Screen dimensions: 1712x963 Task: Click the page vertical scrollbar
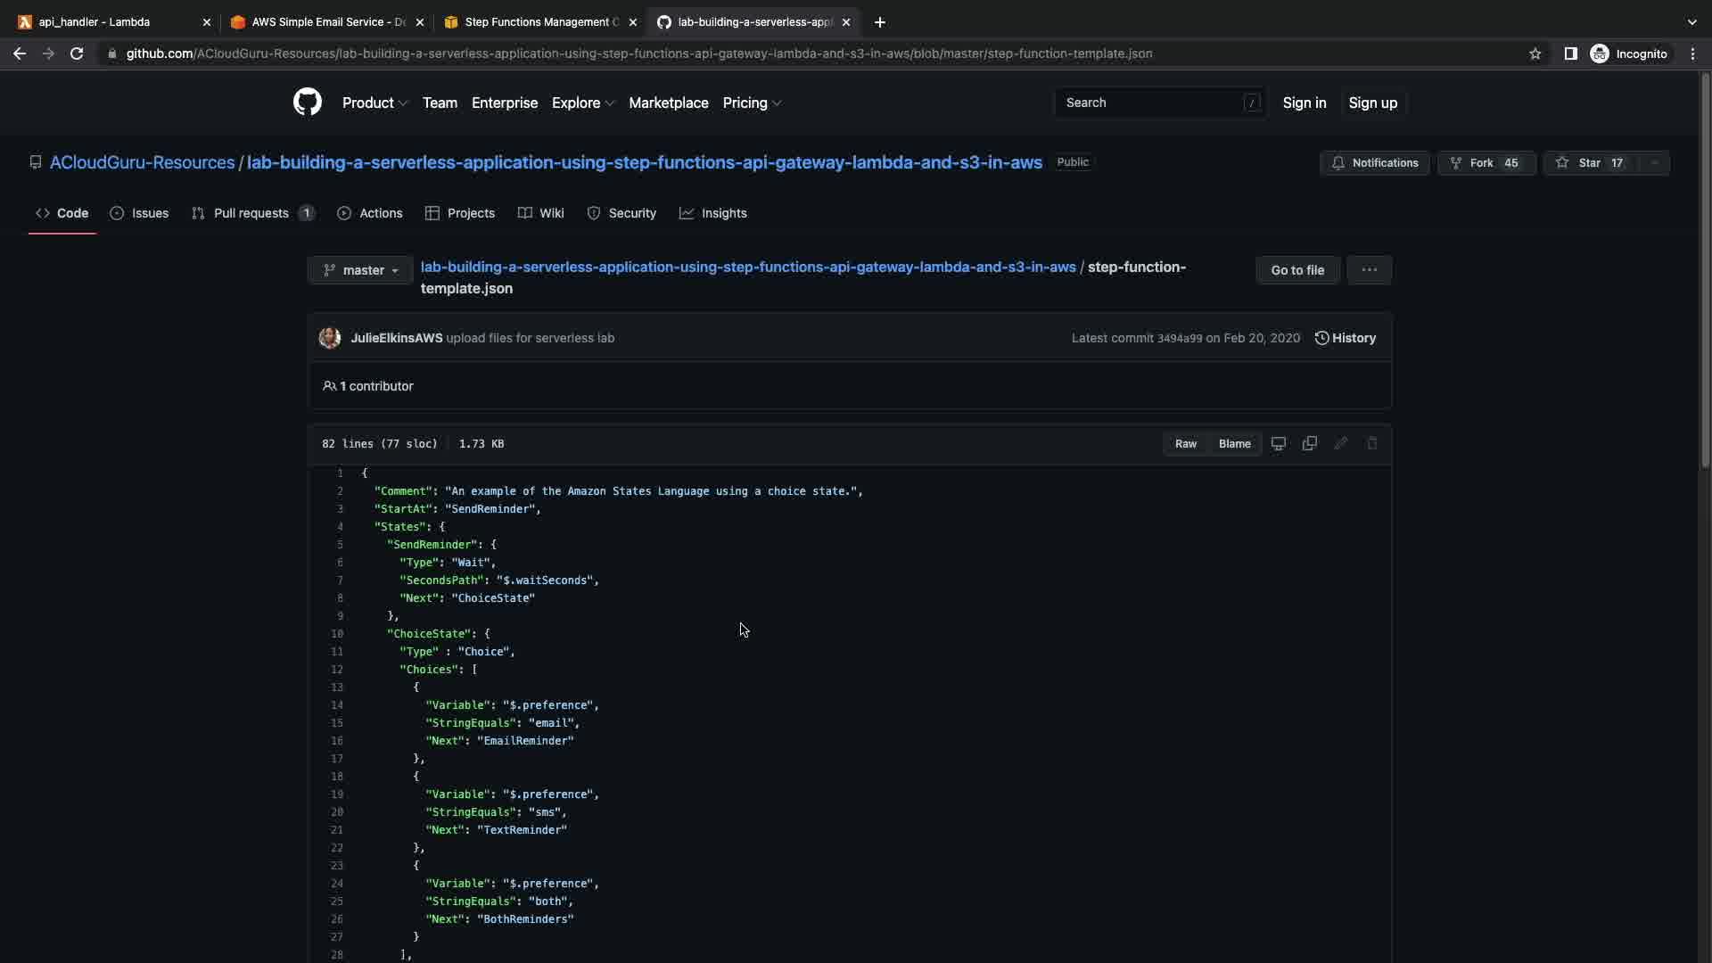coord(1704,267)
